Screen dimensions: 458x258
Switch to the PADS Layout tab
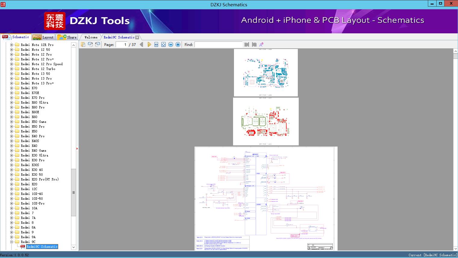pos(43,37)
